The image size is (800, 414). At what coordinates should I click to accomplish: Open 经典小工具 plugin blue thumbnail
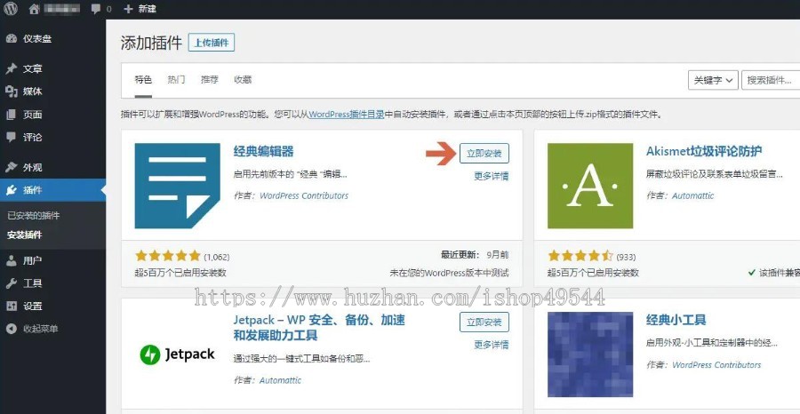tap(590, 354)
